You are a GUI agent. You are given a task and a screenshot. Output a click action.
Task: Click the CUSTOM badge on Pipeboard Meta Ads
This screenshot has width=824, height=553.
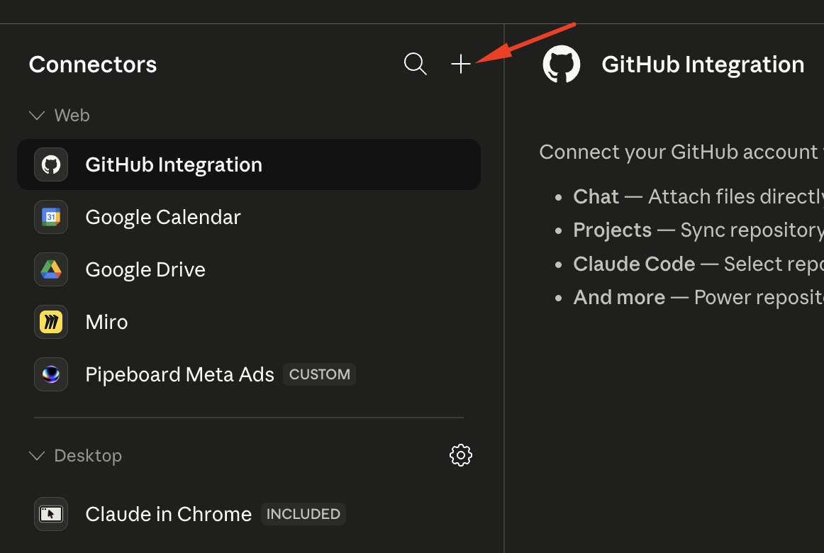pyautogui.click(x=320, y=374)
